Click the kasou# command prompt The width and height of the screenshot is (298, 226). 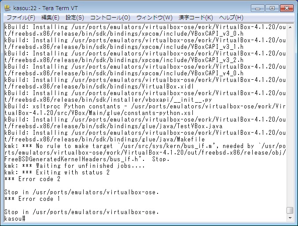[15, 219]
